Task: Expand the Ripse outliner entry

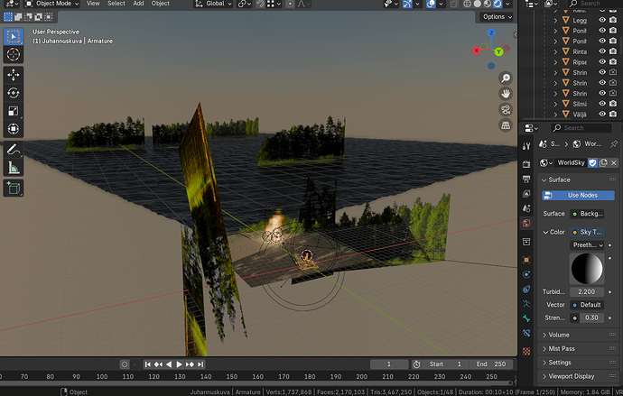Action: point(555,62)
